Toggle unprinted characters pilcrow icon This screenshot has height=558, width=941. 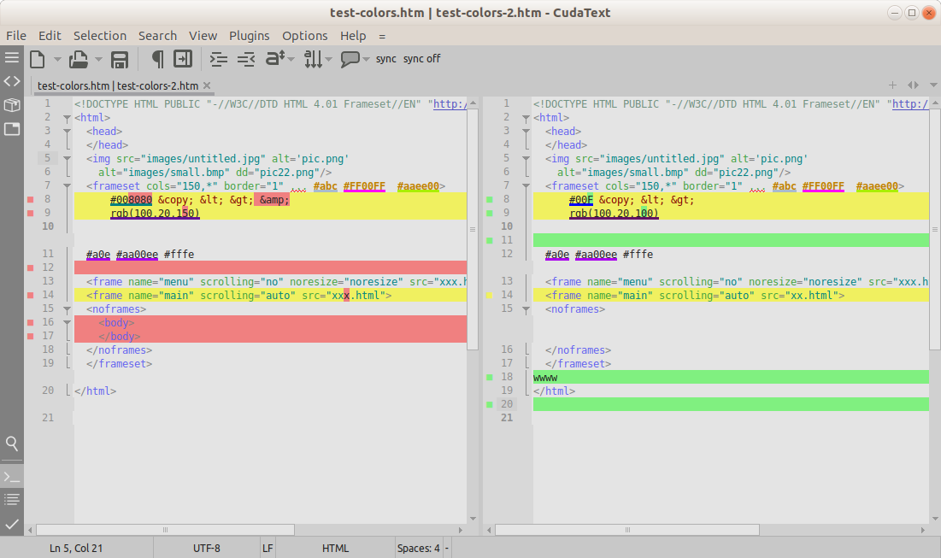(x=157, y=59)
